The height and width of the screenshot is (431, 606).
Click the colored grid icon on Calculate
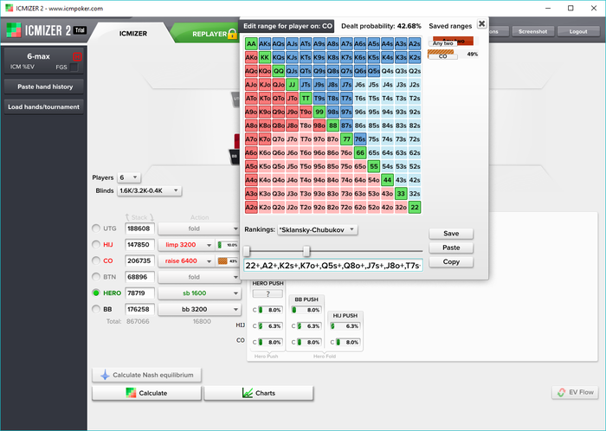pyautogui.click(x=131, y=393)
